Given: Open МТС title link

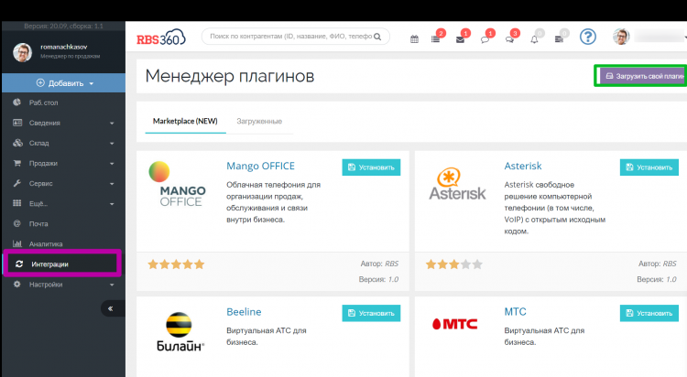Looking at the screenshot, I should pyautogui.click(x=515, y=312).
